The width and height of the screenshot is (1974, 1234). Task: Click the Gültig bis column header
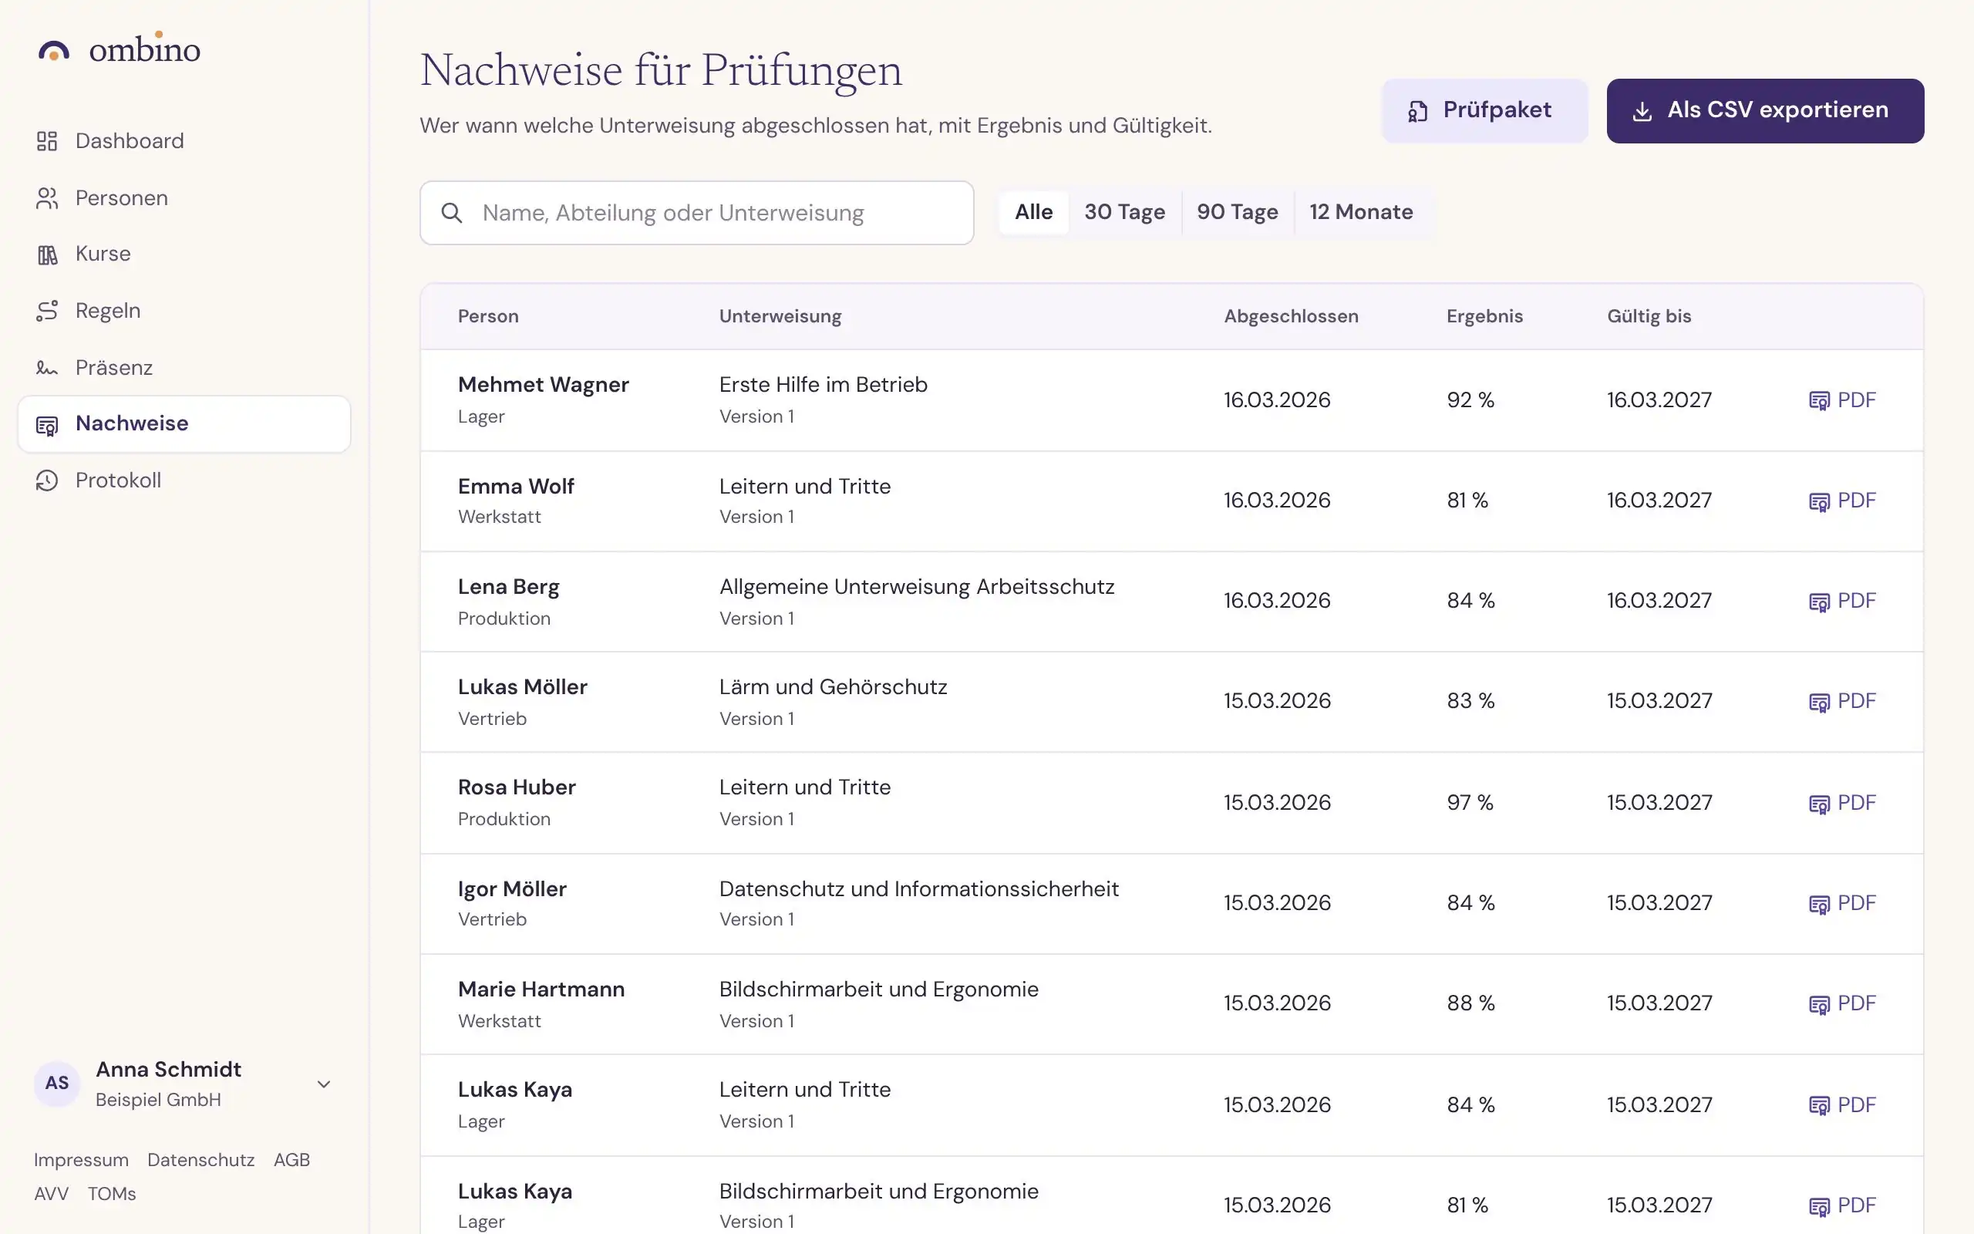tap(1649, 317)
